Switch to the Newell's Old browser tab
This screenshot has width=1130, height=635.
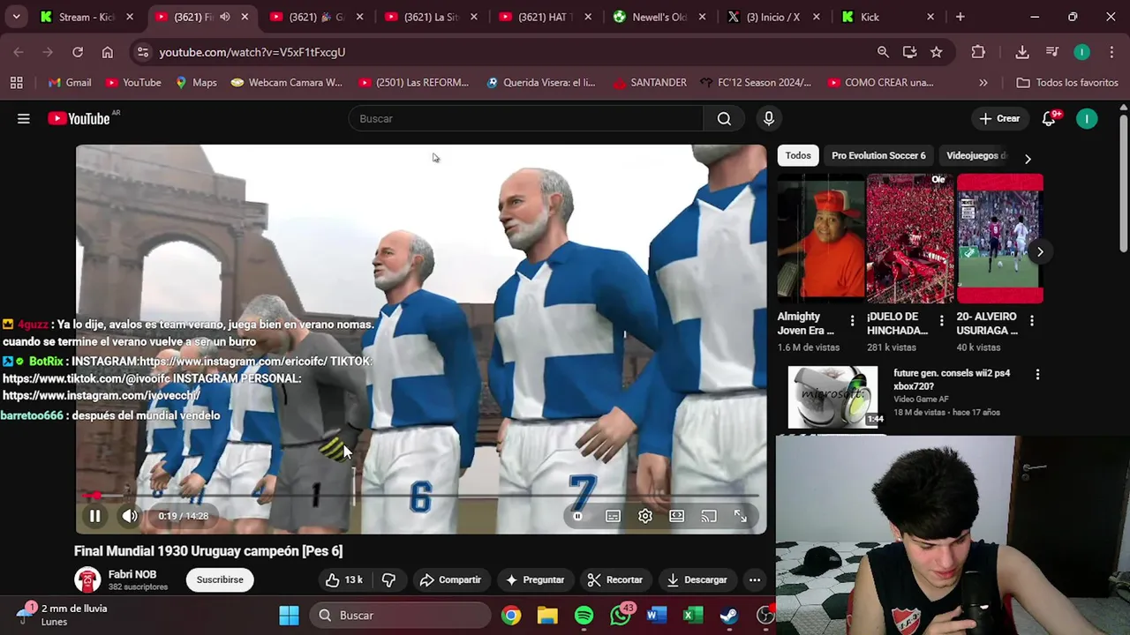658,17
